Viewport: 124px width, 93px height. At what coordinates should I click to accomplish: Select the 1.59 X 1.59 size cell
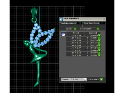pyautogui.click(x=76, y=35)
